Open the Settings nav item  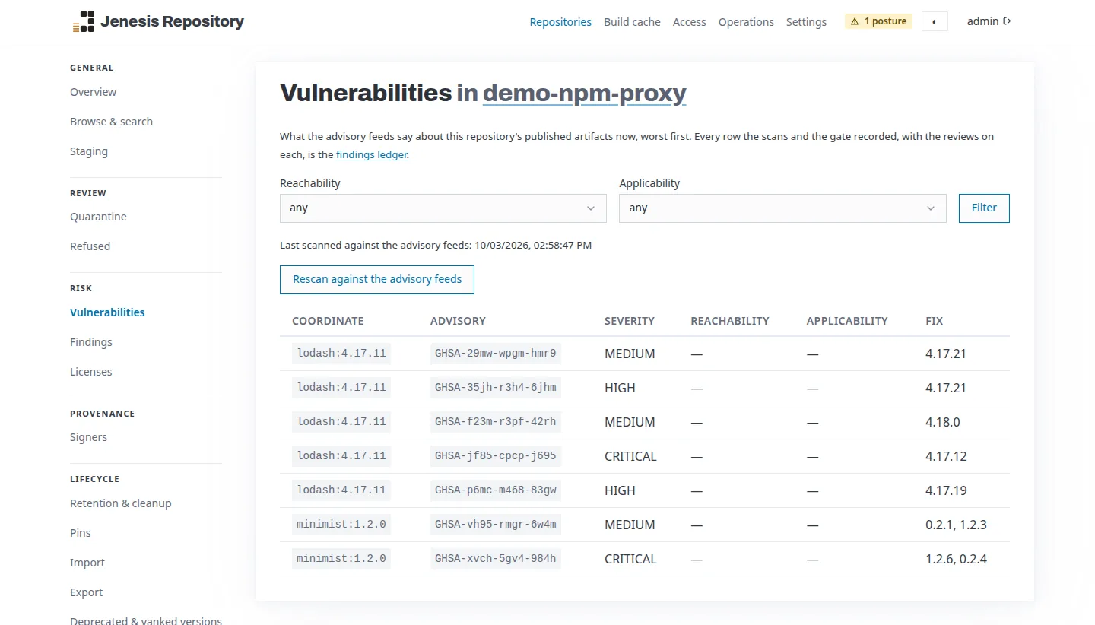click(806, 22)
